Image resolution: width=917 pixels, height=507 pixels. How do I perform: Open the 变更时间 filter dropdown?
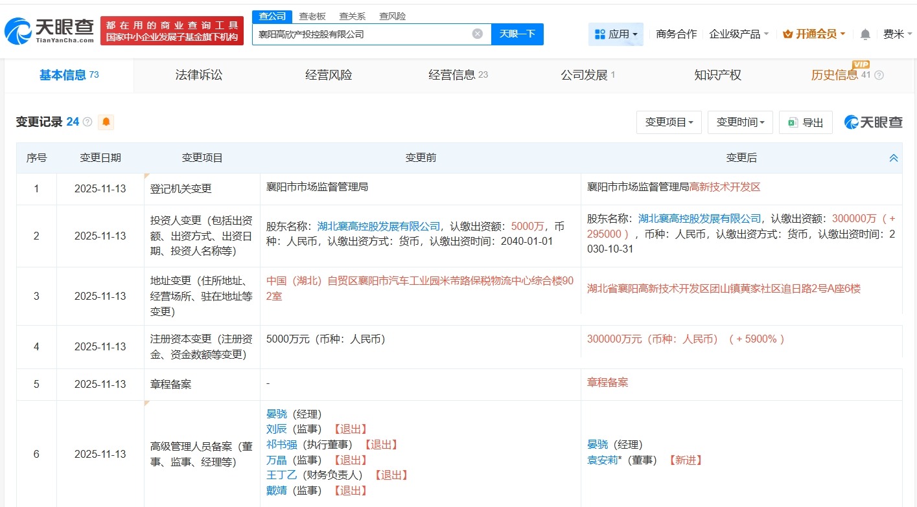[x=740, y=122]
